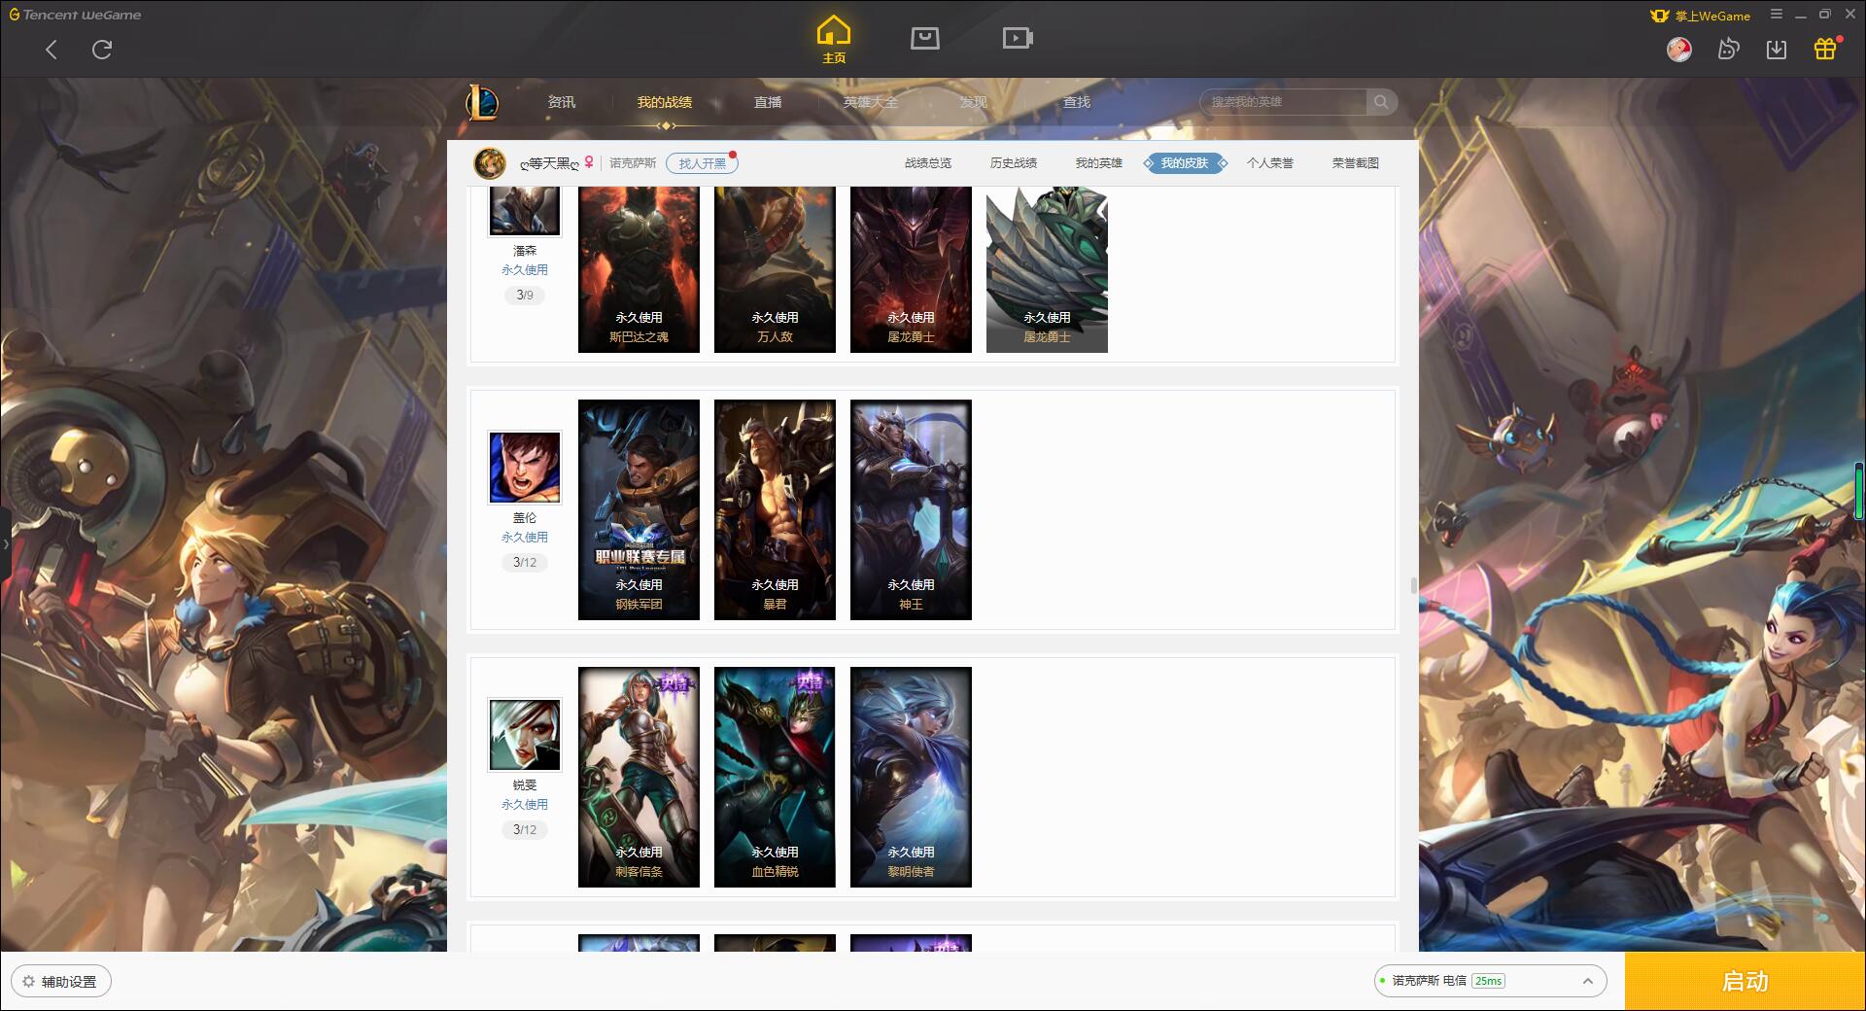1866x1011 pixels.
Task: Click the magnifier search button
Action: [x=1381, y=102]
